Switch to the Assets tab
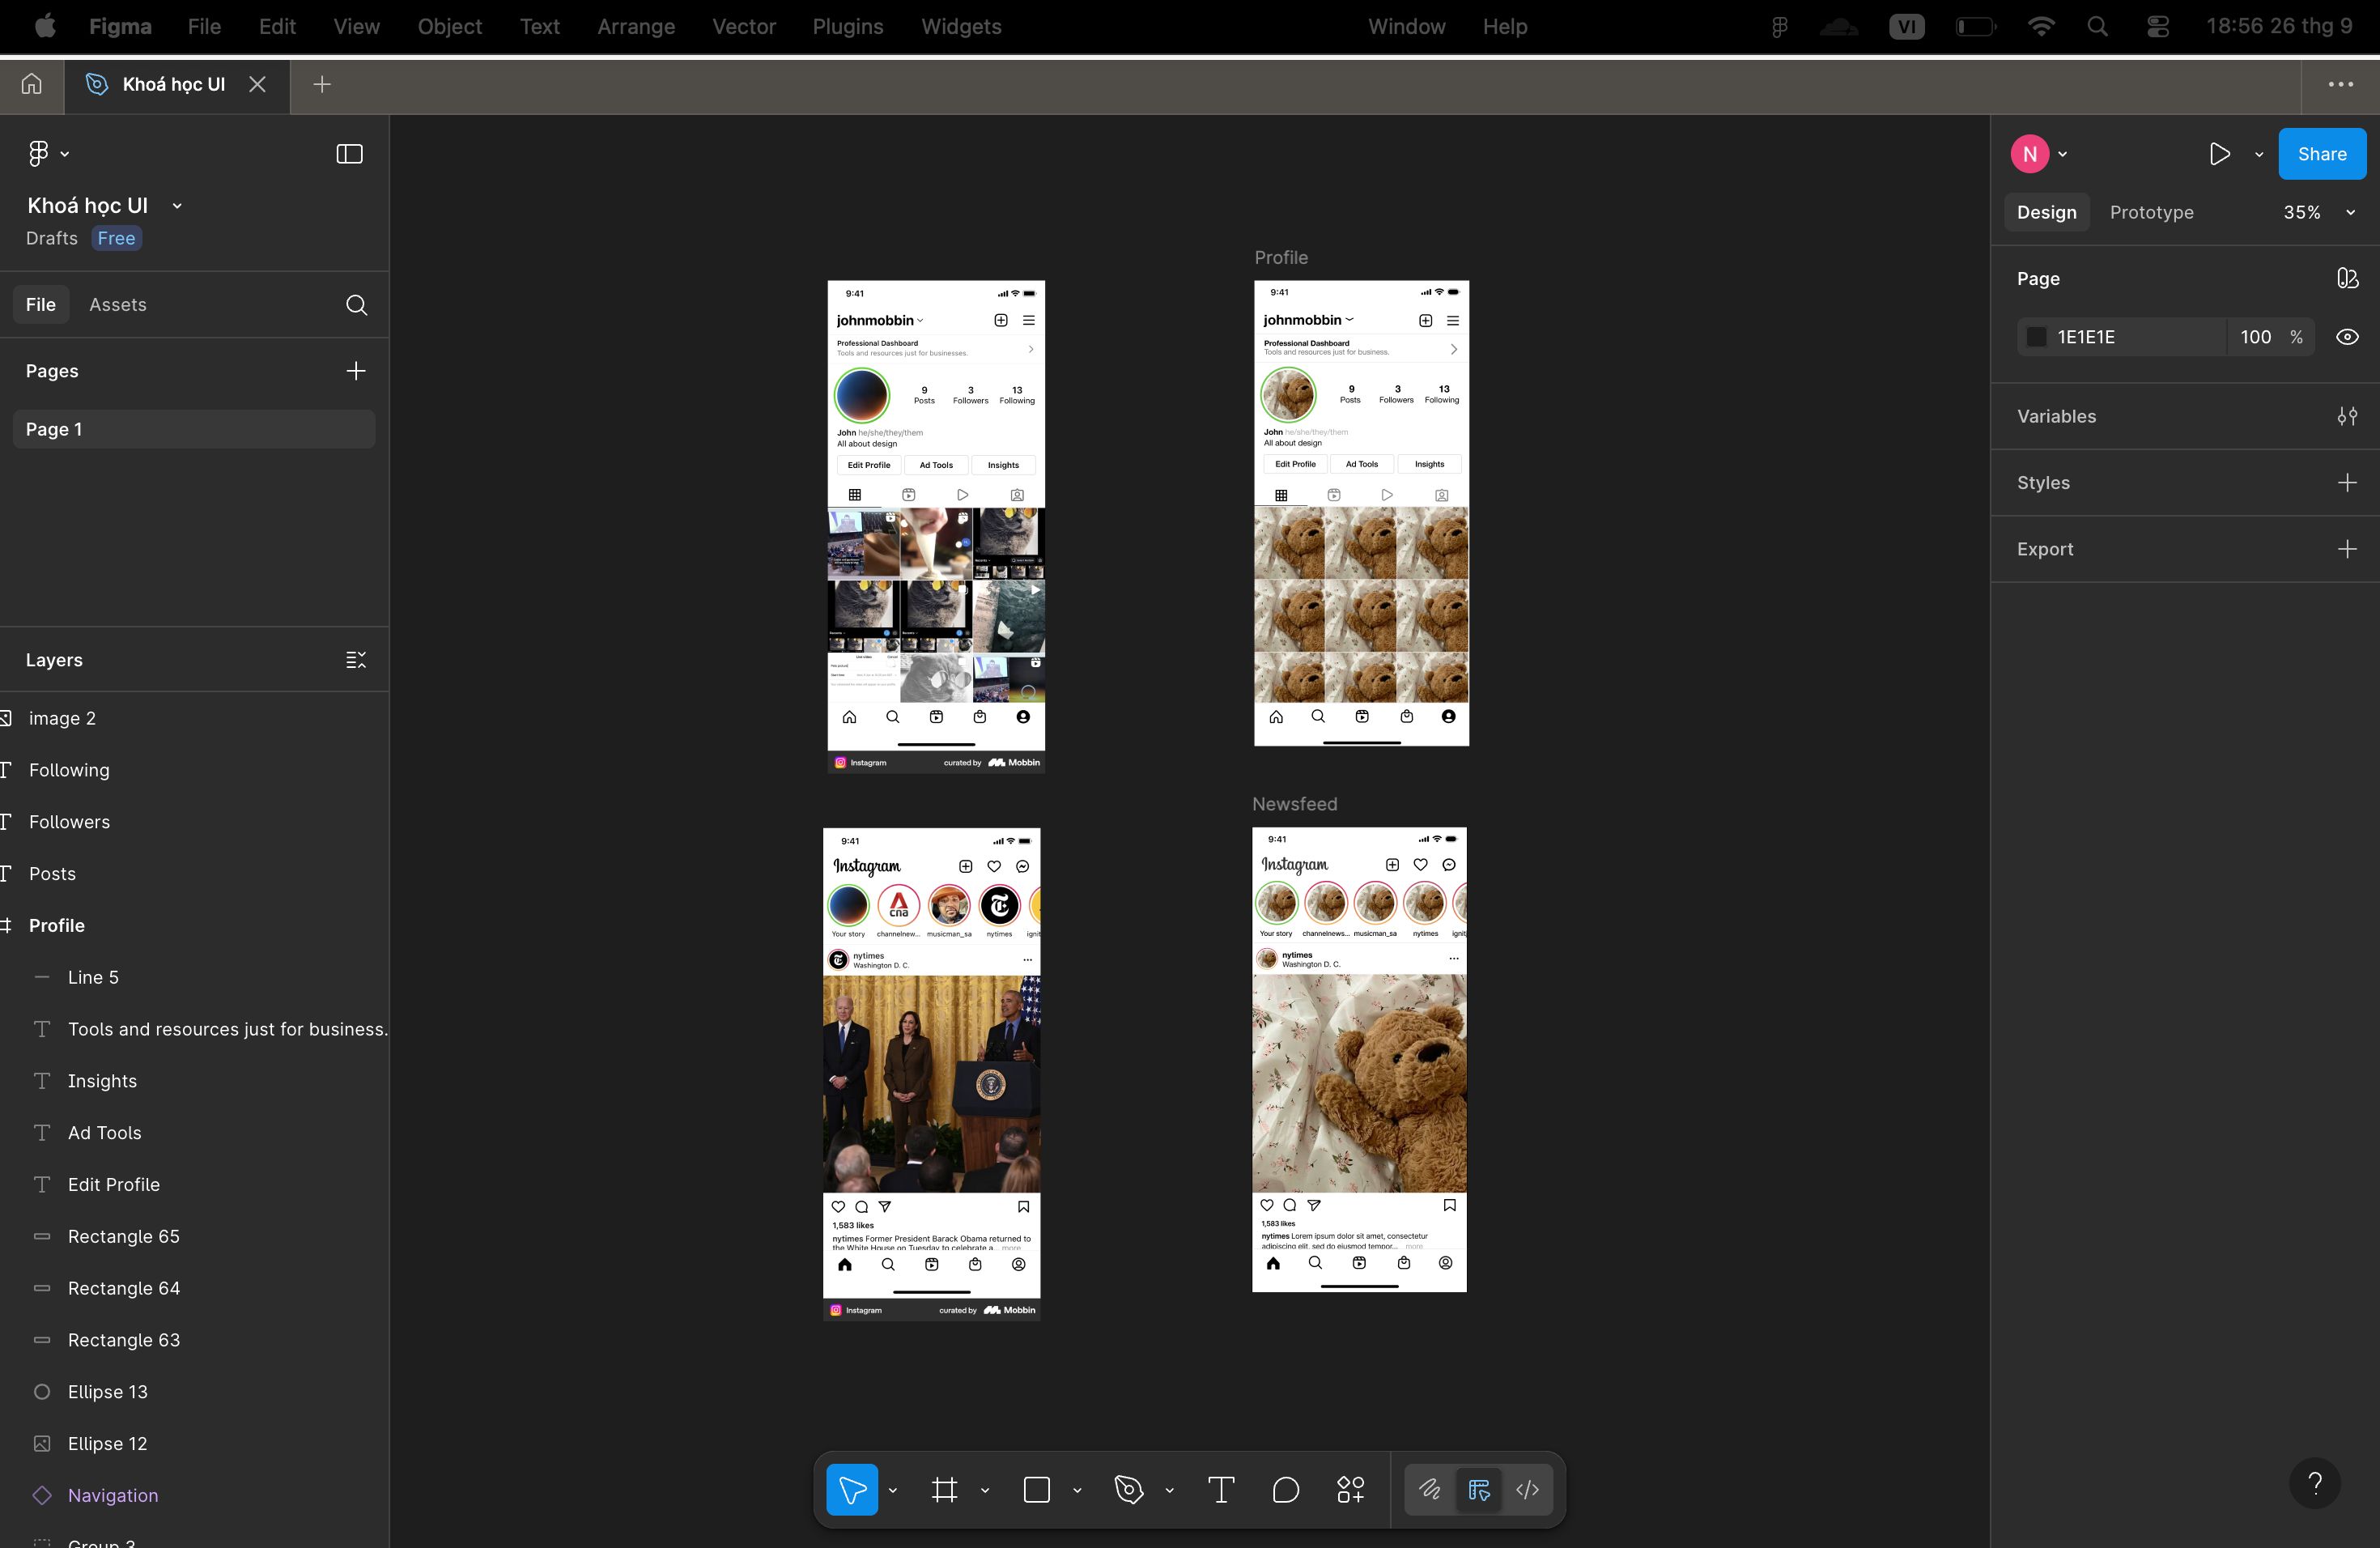The image size is (2380, 1548). pos(118,305)
